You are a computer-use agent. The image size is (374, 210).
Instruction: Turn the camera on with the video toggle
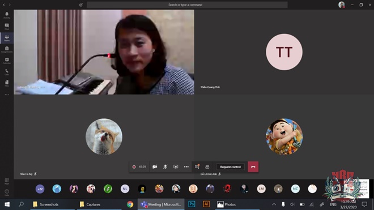[155, 167]
